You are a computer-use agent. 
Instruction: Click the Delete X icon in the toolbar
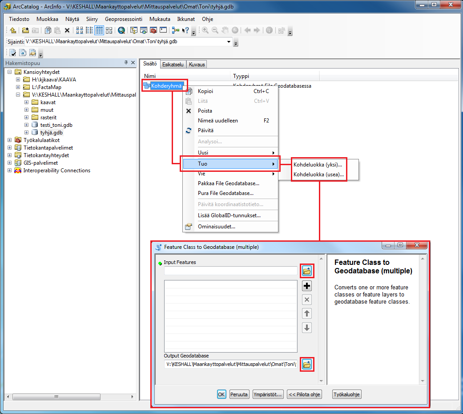[x=67, y=30]
